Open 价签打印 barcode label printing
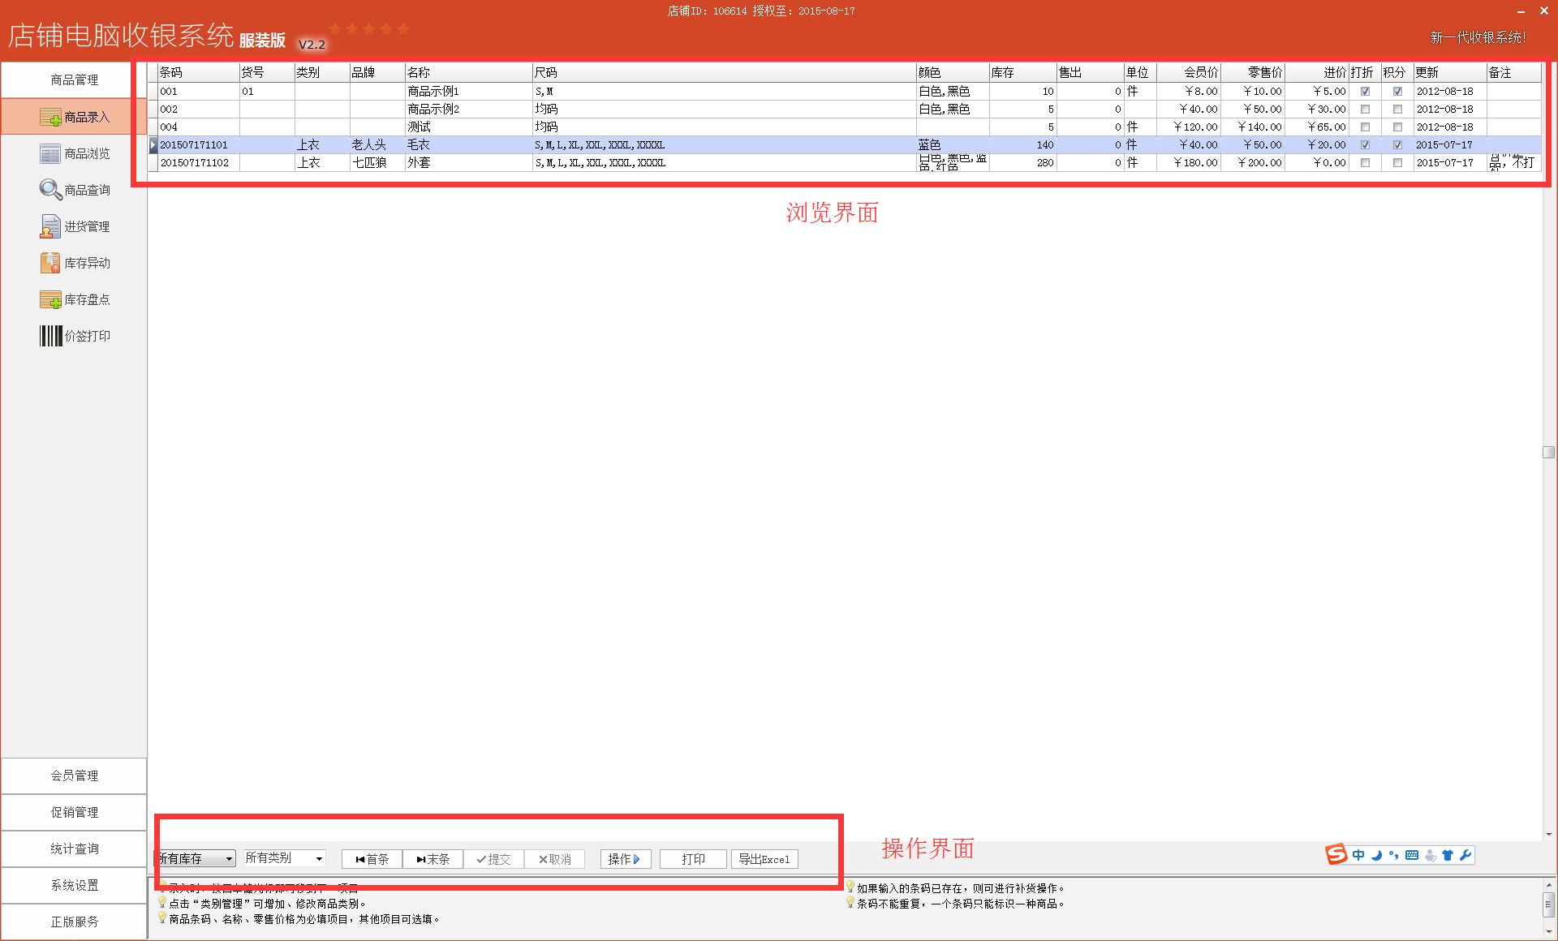 point(74,336)
